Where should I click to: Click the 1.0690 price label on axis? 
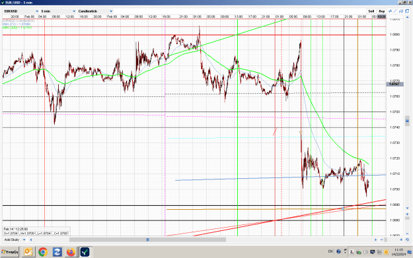pos(394,205)
